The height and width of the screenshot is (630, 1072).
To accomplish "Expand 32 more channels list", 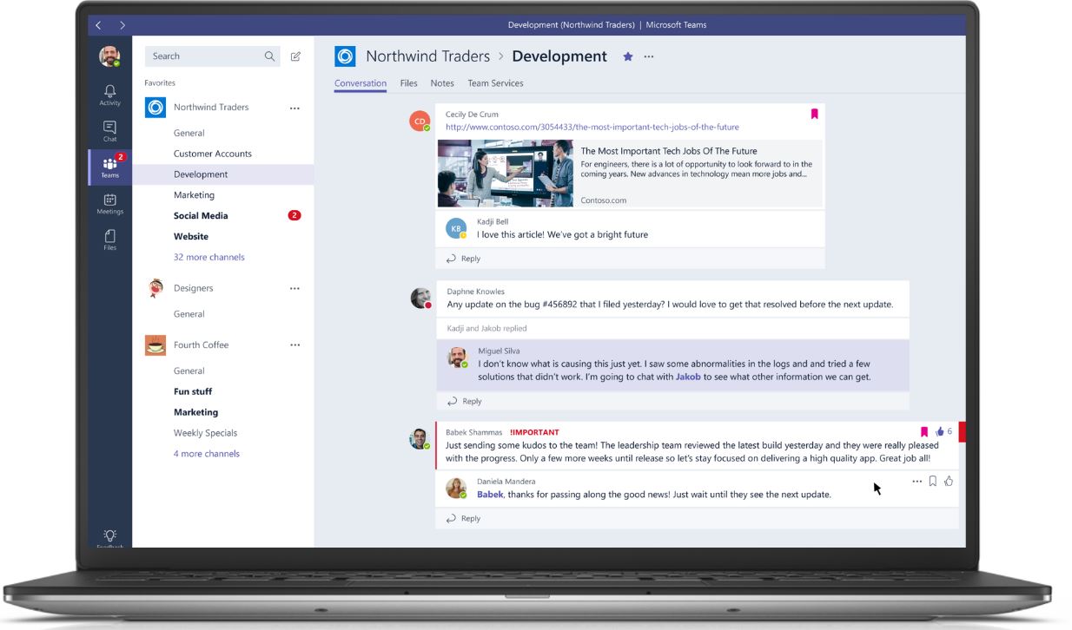I will point(208,257).
